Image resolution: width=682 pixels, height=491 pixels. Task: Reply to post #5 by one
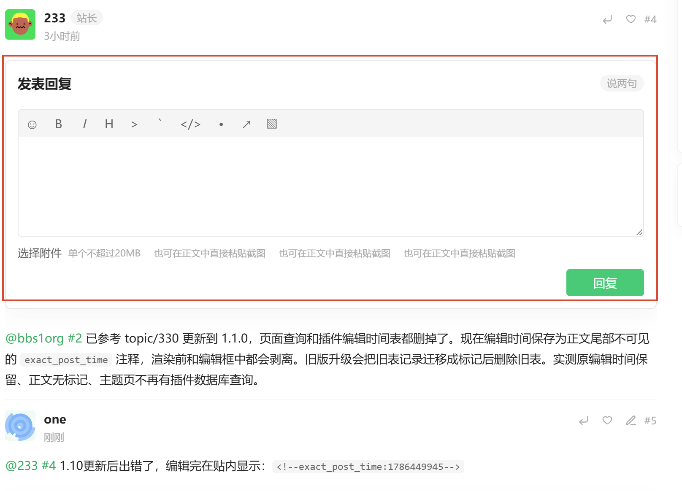coord(584,421)
